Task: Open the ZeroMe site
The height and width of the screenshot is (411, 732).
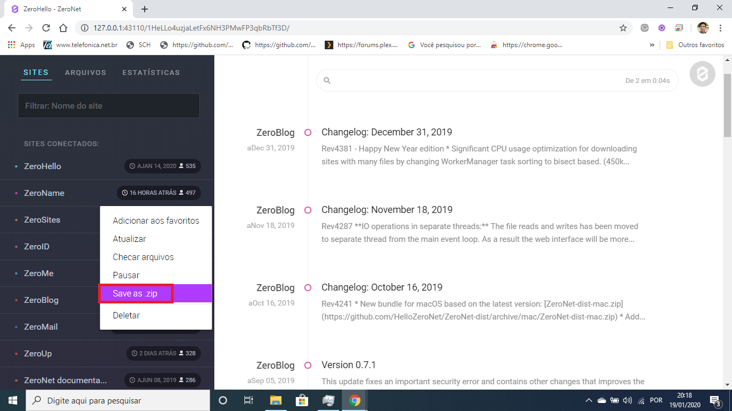Action: pos(39,273)
